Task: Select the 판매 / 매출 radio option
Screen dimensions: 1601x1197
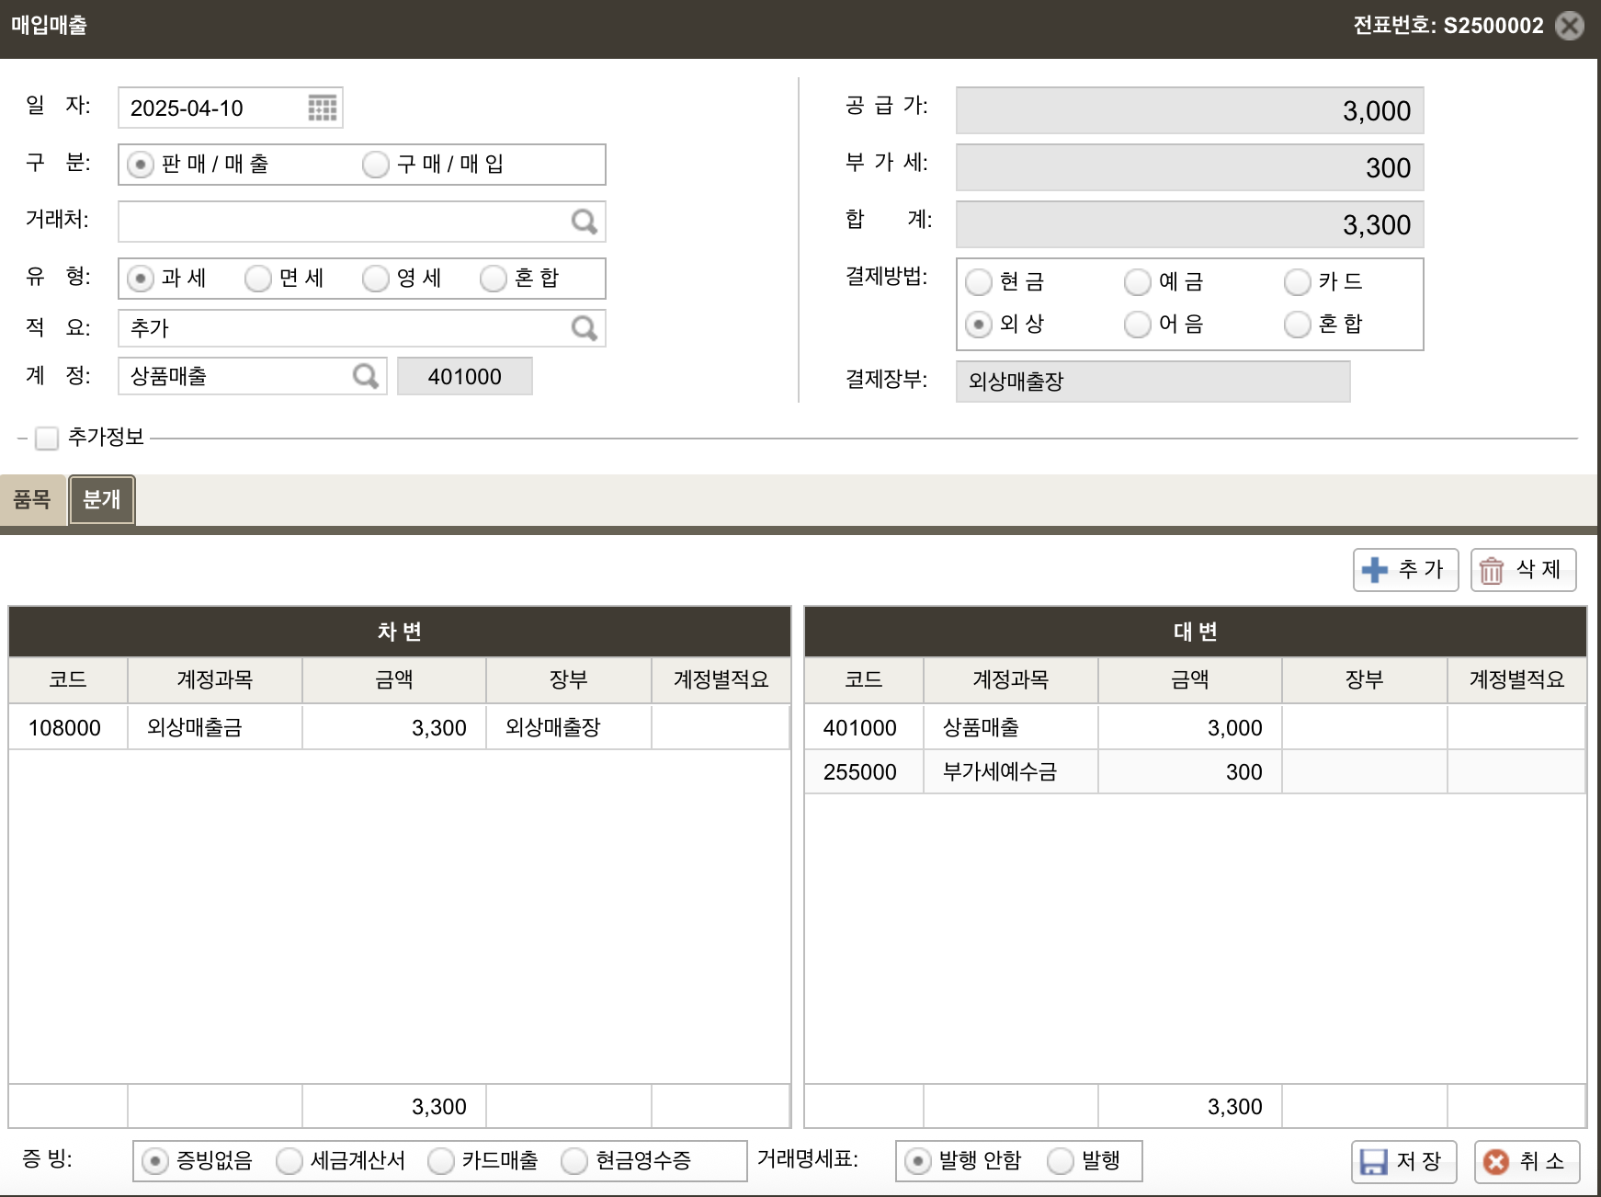Action: (x=141, y=165)
